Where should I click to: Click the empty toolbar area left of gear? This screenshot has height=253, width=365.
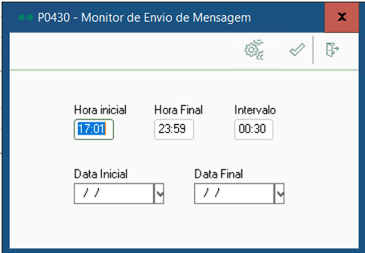tap(126, 51)
